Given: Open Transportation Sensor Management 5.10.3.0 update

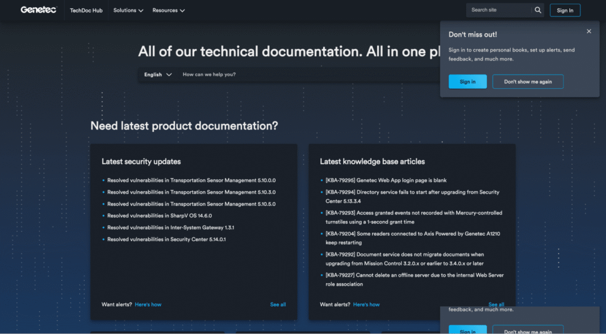Looking at the screenshot, I should (x=191, y=192).
